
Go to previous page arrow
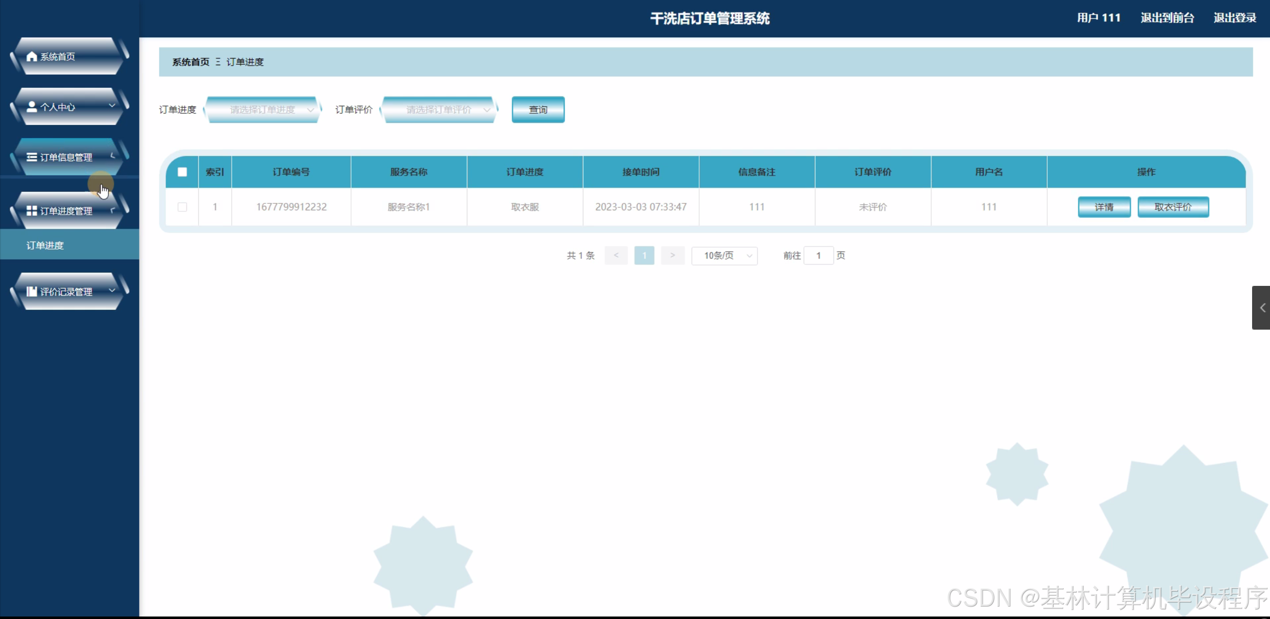pyautogui.click(x=616, y=256)
